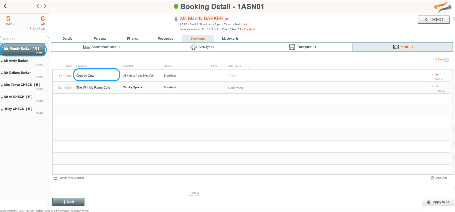
Task: Click the Fri 12 Nov date cell
Action: click(x=65, y=76)
